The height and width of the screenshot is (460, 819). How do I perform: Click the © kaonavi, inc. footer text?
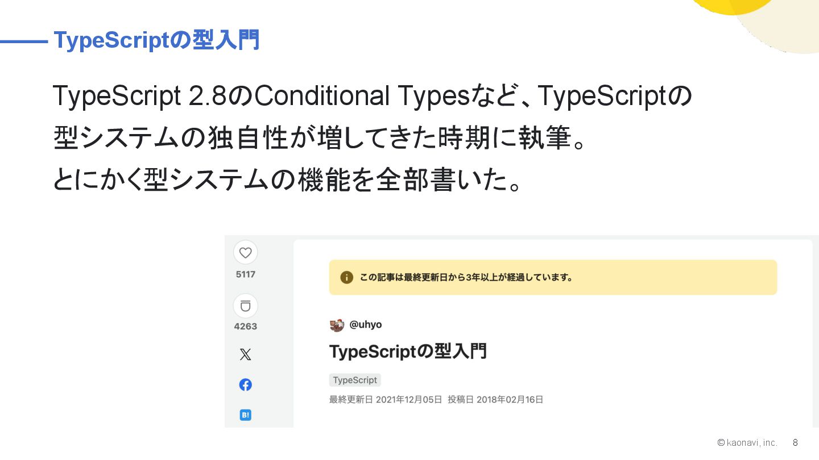pos(747,442)
